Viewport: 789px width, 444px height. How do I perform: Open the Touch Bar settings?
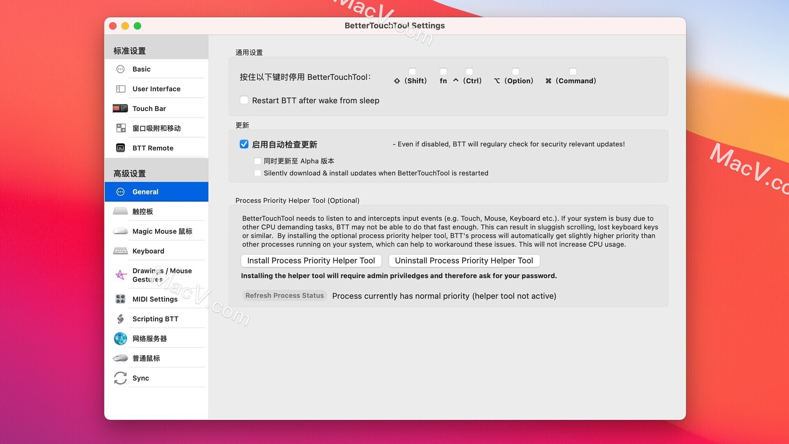(157, 109)
